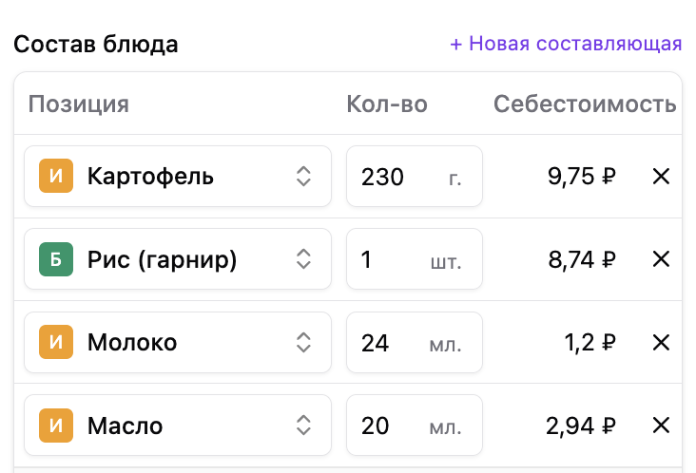Click the orange И badge beside Картофель
Screen dimensions: 696x473
click(x=56, y=176)
